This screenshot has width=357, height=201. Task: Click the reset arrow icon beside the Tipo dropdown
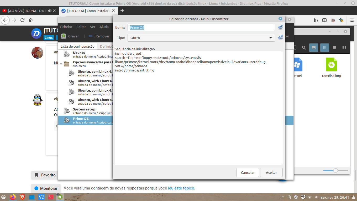coord(280,37)
